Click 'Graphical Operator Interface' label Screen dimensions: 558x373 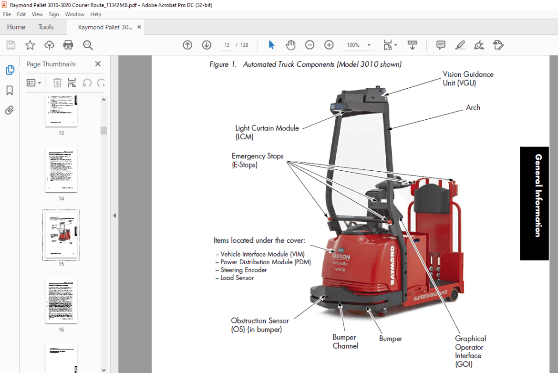coord(470,347)
